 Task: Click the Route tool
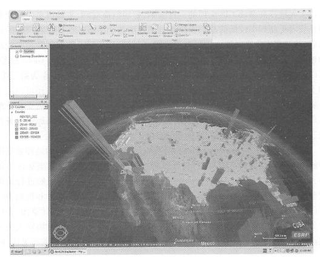tap(65, 30)
